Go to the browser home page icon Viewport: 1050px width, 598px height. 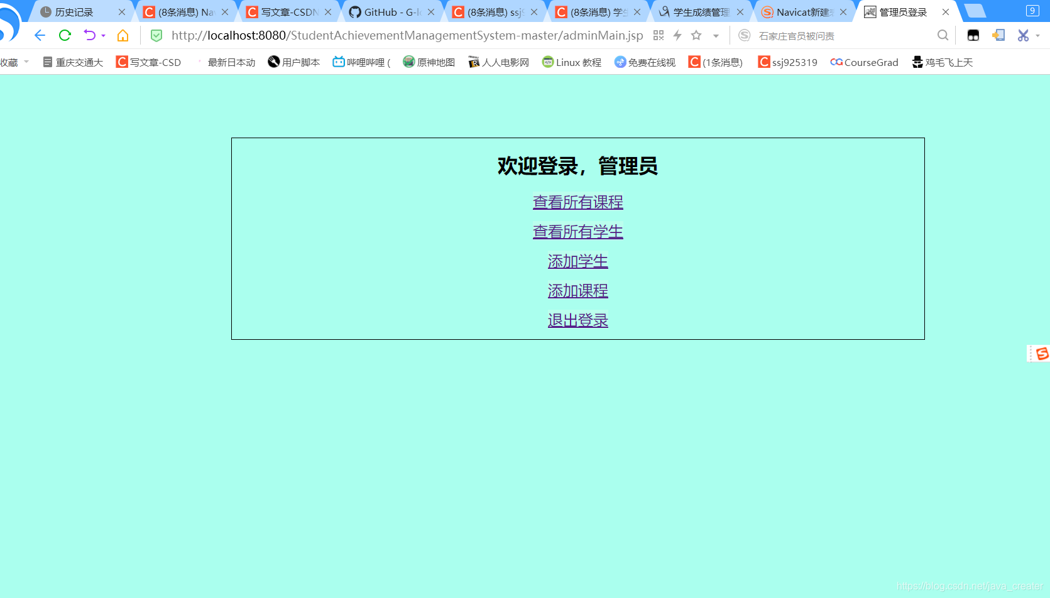pos(123,36)
